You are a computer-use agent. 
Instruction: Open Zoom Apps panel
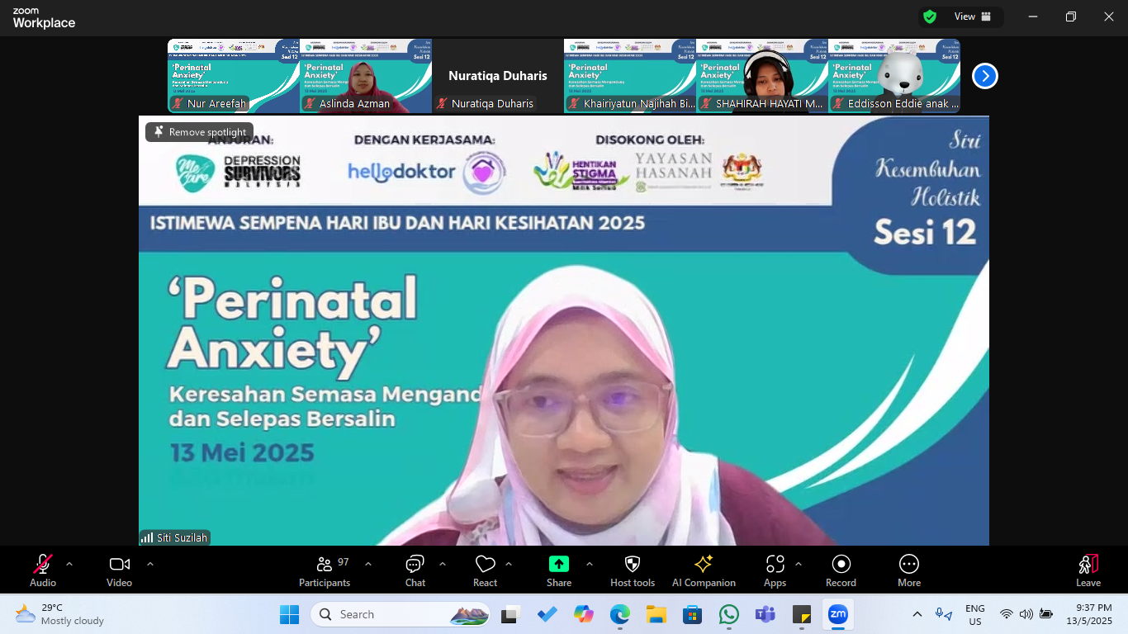tap(775, 570)
